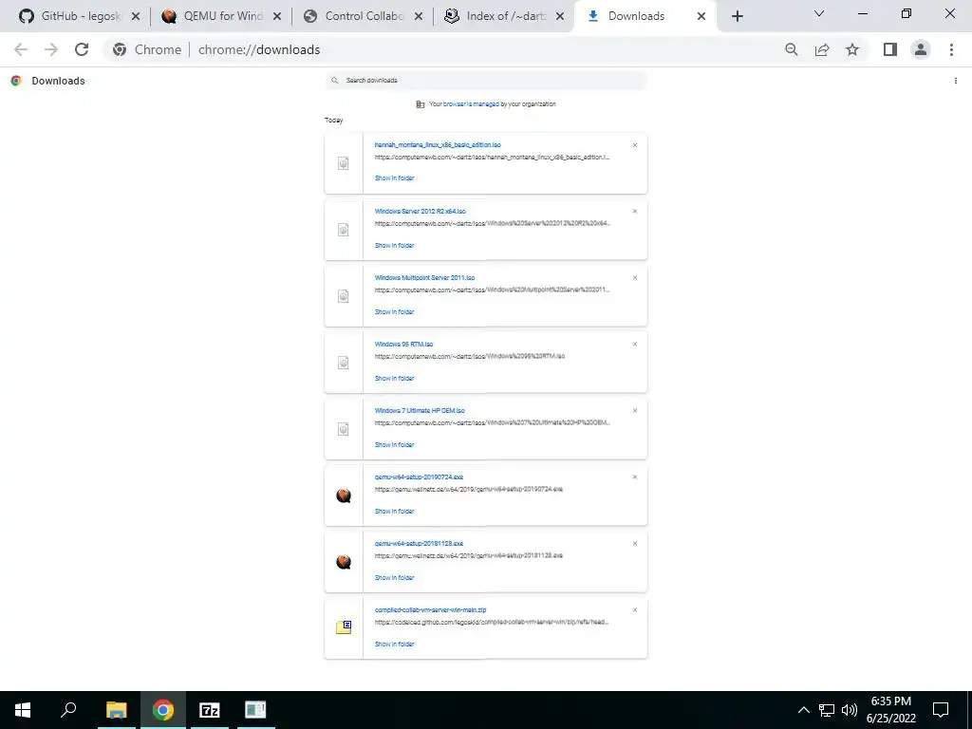Open File Explorer from taskbar
The image size is (972, 729).
point(116,710)
